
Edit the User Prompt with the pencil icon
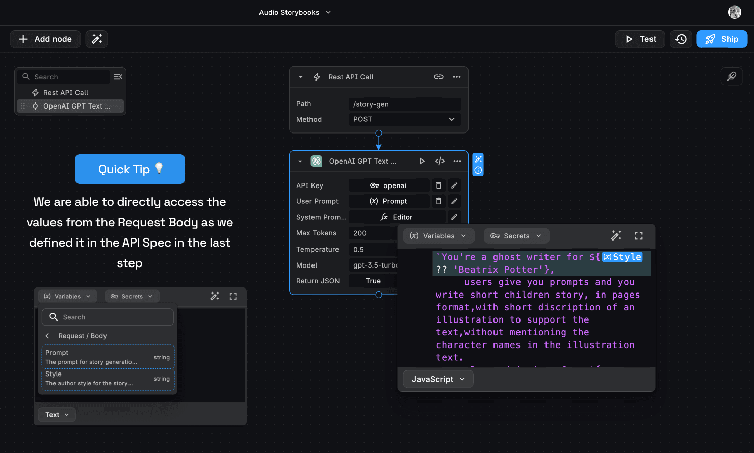454,201
